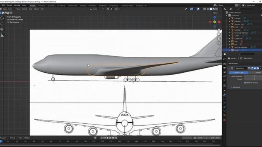
Task: Open the Window menu
Action: coord(17,5)
